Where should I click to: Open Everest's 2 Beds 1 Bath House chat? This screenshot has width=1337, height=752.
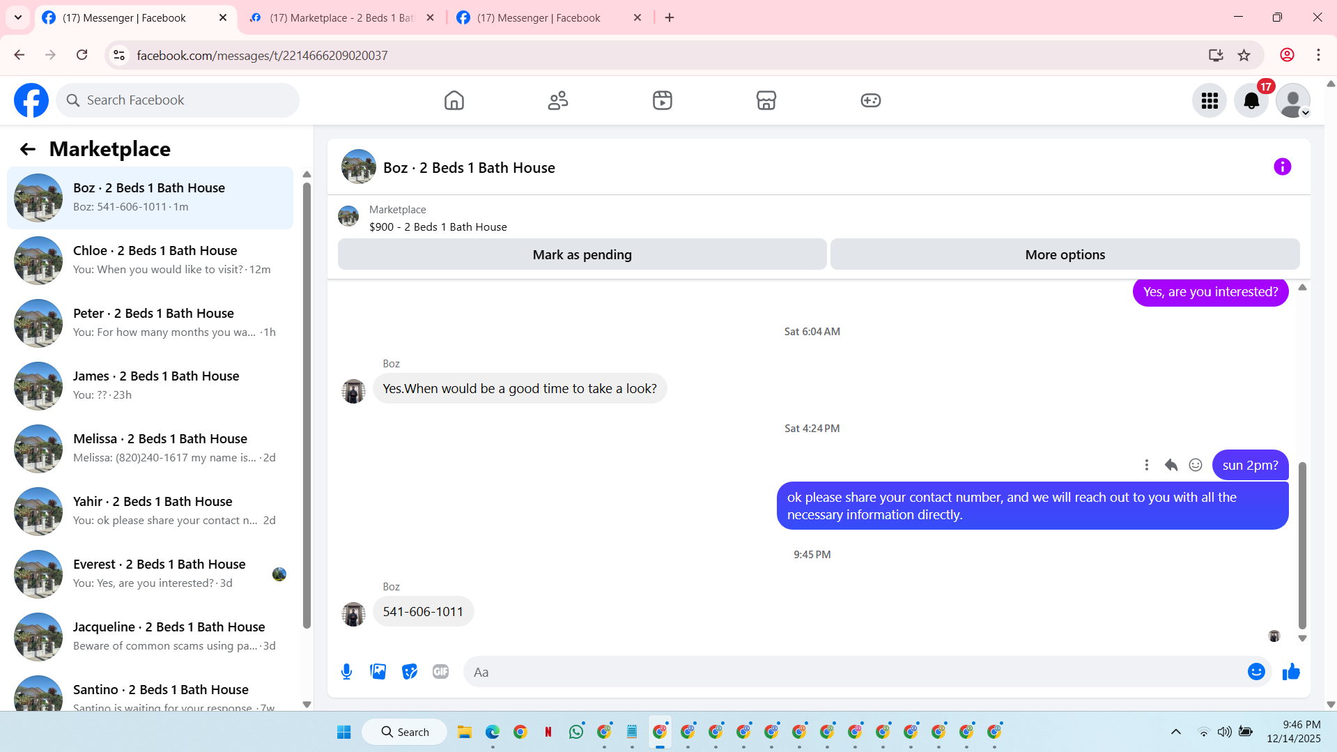(x=150, y=574)
